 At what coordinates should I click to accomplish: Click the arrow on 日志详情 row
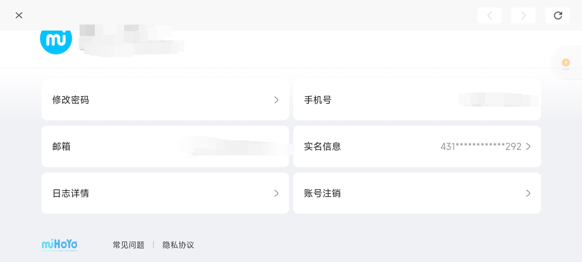pos(276,193)
